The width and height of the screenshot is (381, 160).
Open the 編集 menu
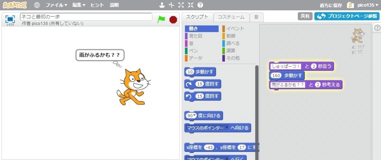click(x=79, y=5)
